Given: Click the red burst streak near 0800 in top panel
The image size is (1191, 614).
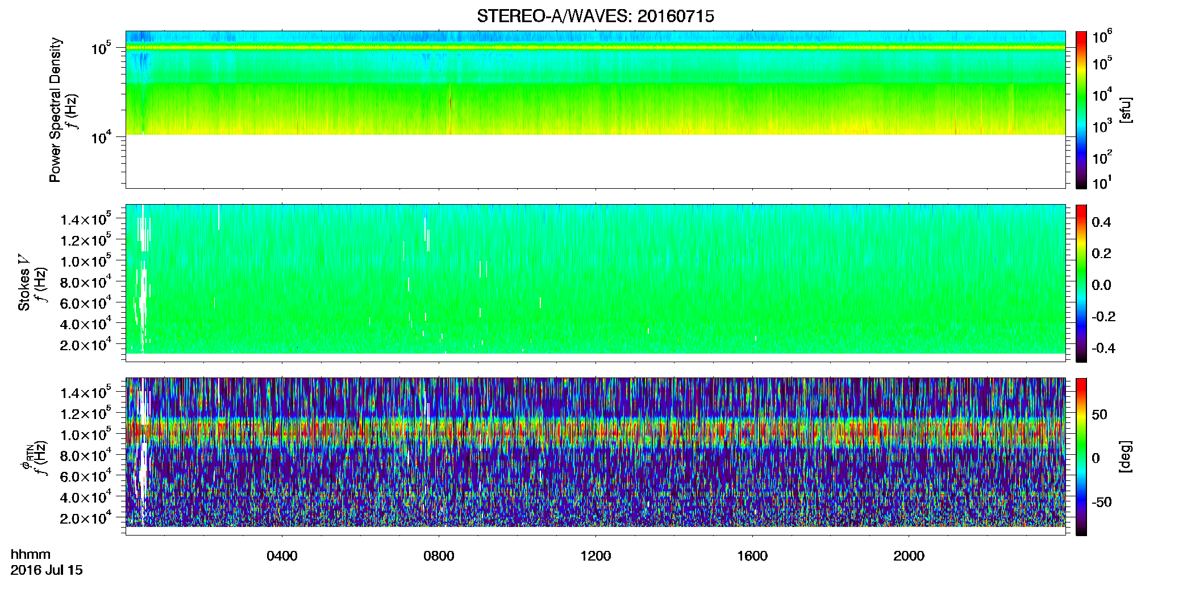Looking at the screenshot, I should [x=450, y=108].
